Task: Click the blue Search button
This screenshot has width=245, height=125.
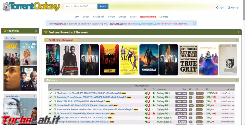Action: click(103, 6)
